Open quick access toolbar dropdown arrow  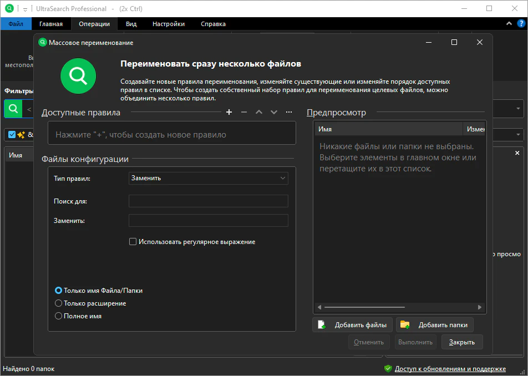coord(26,9)
